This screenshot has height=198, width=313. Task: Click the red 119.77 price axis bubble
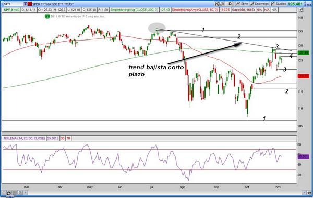point(304,76)
